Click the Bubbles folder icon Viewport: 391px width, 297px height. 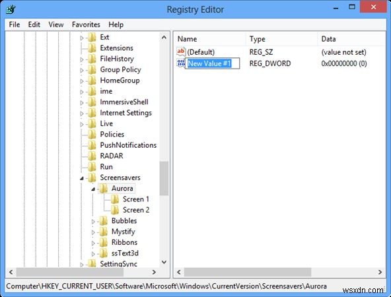(x=104, y=221)
